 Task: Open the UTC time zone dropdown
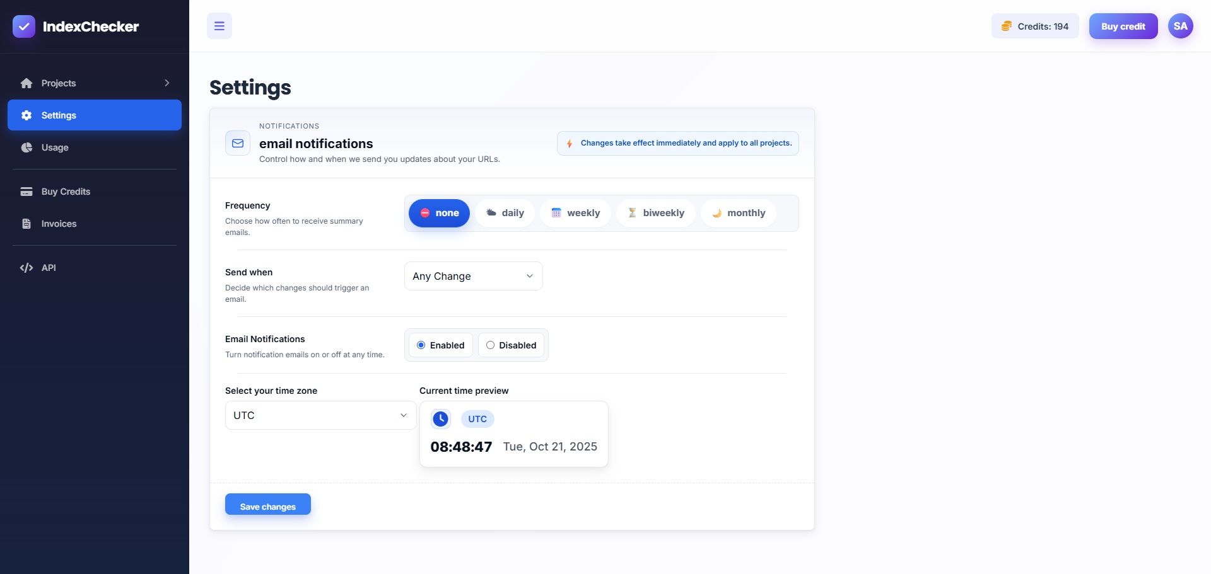(320, 415)
